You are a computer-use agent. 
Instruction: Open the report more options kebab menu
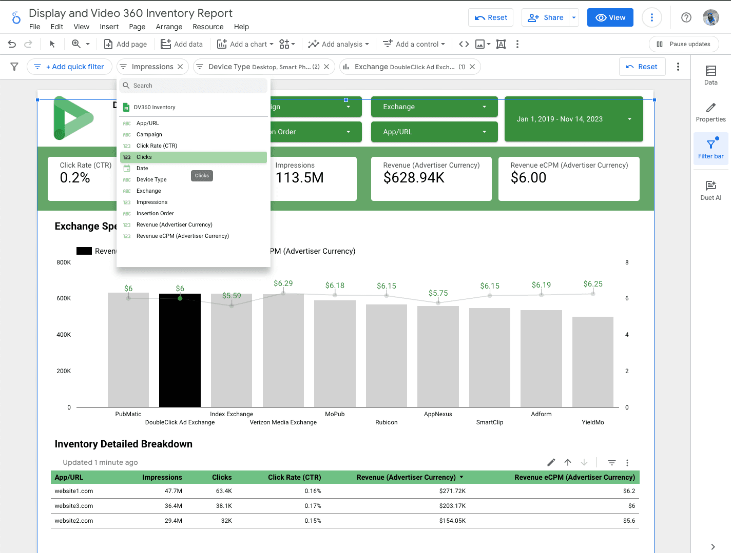click(652, 17)
